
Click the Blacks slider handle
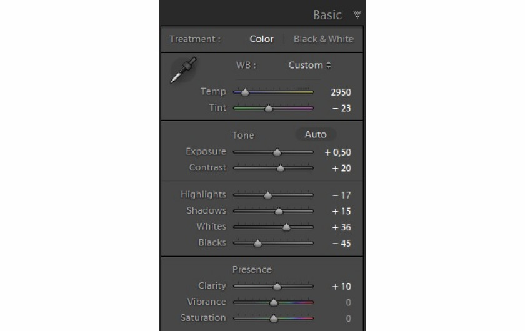tap(257, 244)
